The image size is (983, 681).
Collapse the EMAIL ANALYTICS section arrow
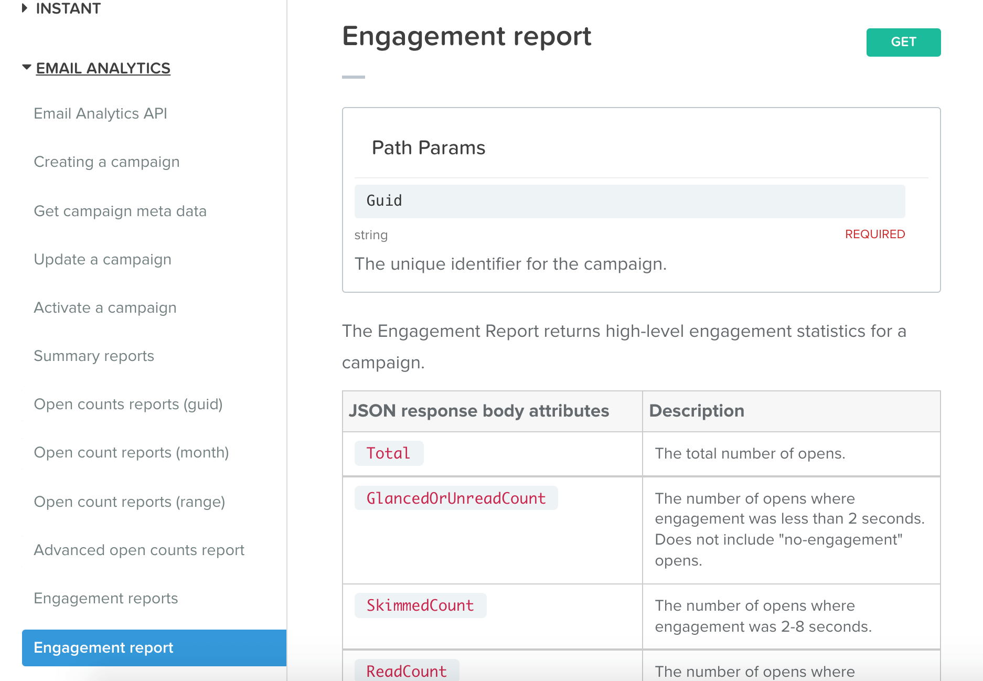[26, 68]
